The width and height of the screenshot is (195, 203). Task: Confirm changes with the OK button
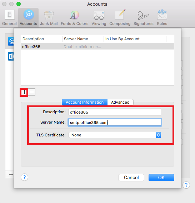coord(161,177)
